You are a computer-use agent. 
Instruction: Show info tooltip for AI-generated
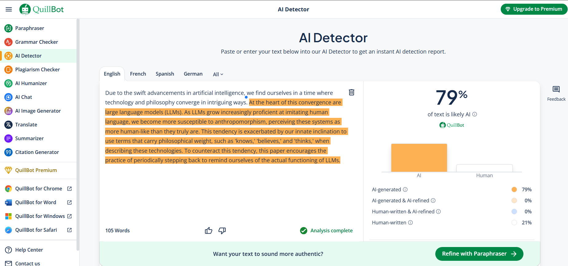point(405,189)
